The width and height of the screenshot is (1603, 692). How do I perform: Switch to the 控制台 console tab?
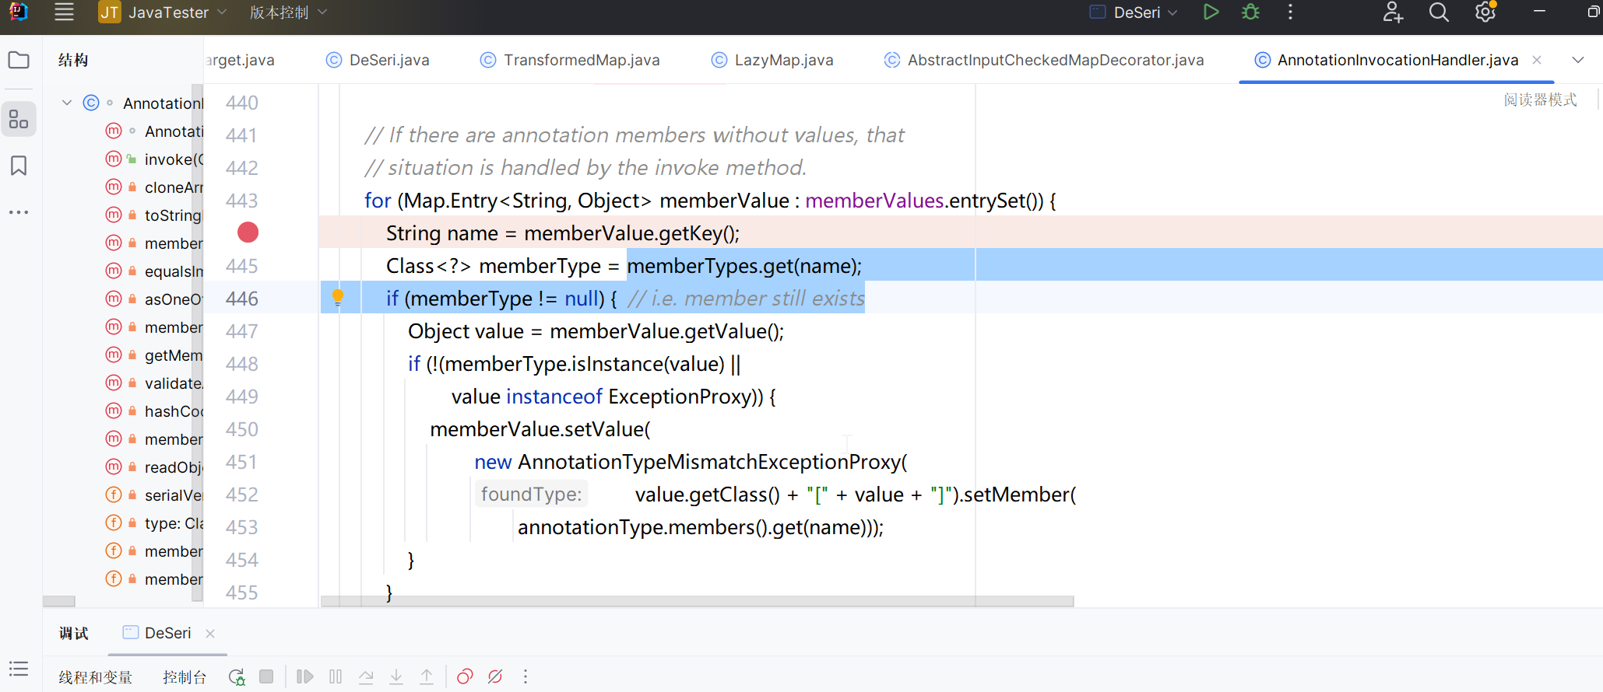click(x=185, y=677)
